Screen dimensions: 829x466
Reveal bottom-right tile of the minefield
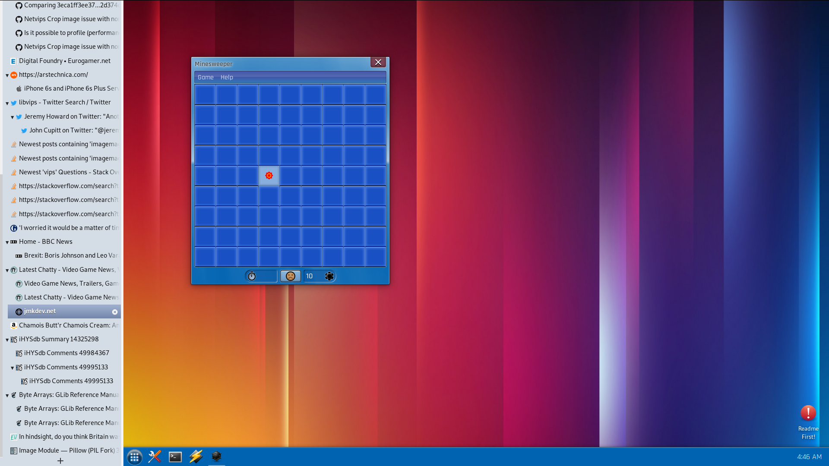click(376, 257)
